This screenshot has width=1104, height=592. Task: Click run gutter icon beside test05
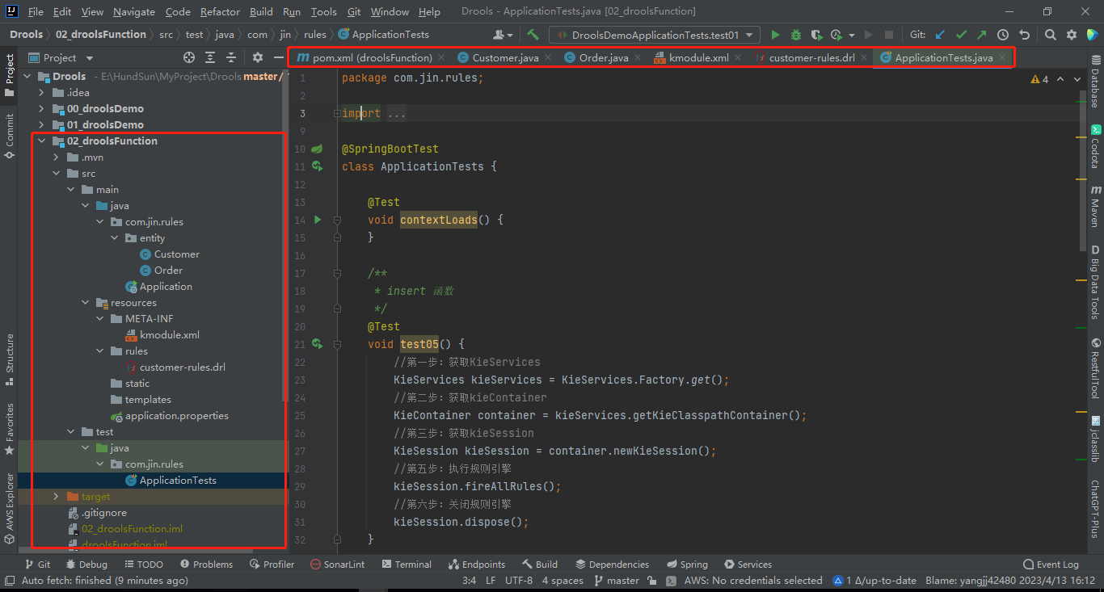point(318,344)
